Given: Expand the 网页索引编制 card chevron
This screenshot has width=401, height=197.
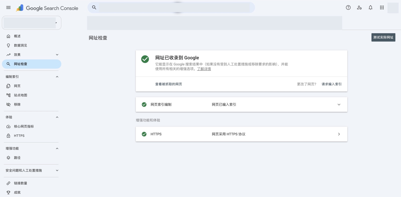Looking at the screenshot, I should click(339, 105).
